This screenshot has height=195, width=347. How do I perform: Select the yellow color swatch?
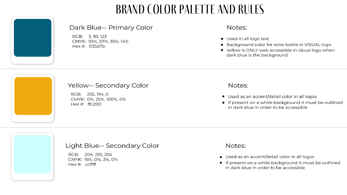[33, 96]
